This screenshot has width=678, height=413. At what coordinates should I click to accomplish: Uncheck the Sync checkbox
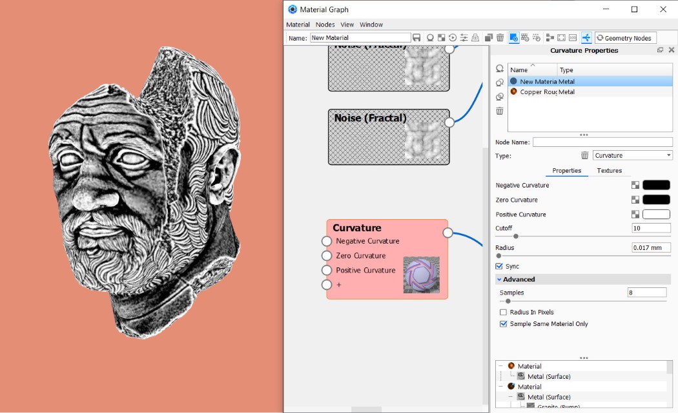point(499,266)
